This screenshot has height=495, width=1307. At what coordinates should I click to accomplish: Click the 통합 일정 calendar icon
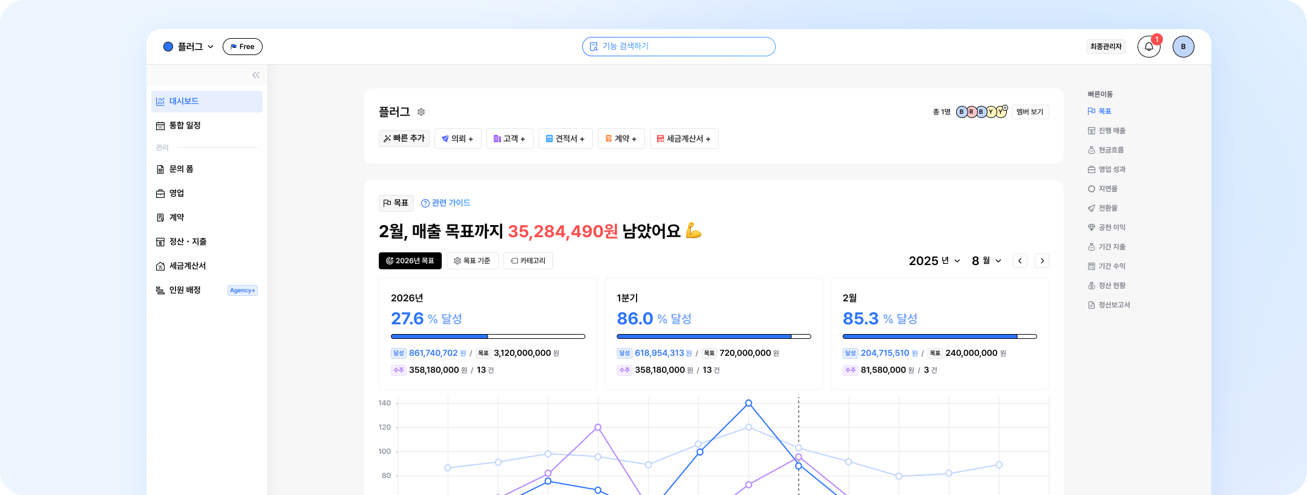point(160,126)
